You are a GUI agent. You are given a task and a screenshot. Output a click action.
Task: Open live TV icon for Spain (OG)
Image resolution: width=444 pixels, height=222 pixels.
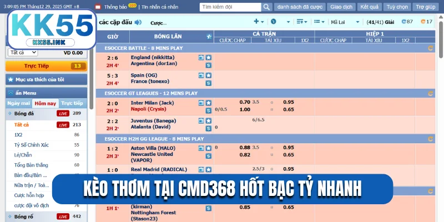coord(201,75)
